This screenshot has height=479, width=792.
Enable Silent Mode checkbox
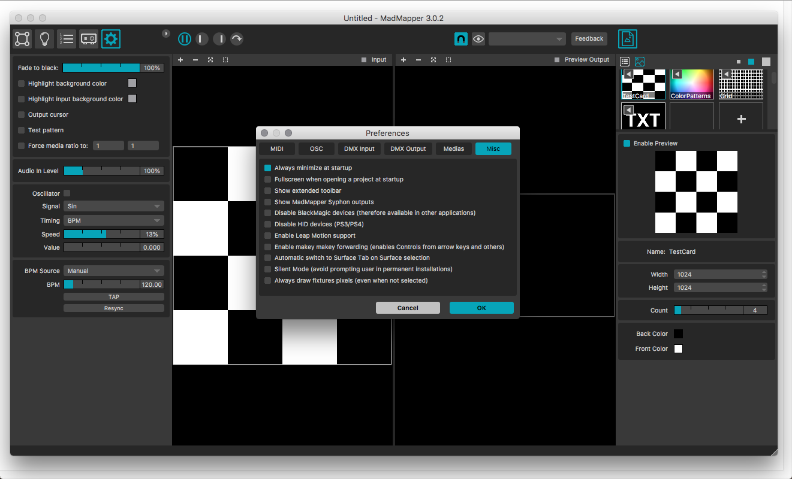(x=268, y=269)
